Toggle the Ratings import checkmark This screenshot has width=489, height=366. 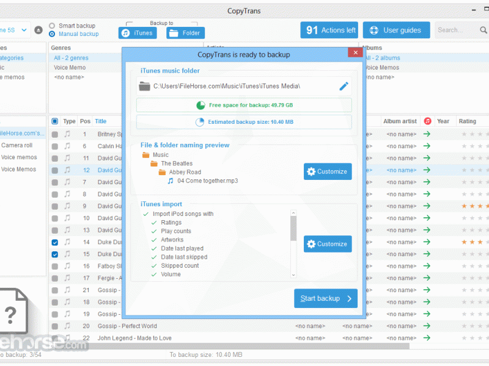coord(154,223)
